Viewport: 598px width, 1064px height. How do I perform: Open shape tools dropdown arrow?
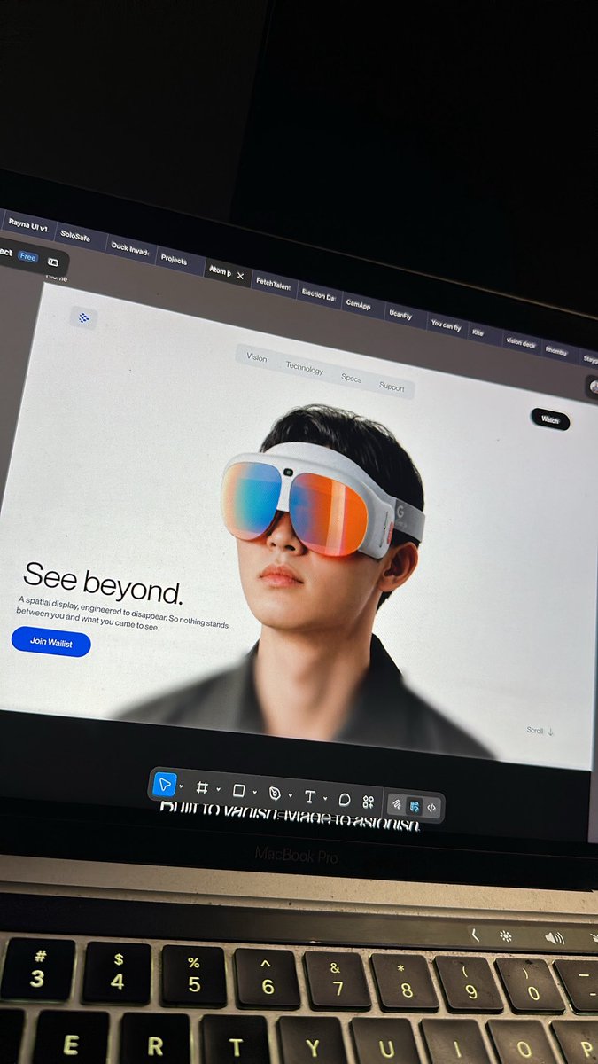(254, 792)
